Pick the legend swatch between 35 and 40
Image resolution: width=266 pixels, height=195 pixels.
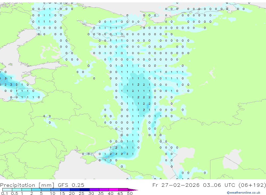104,190
